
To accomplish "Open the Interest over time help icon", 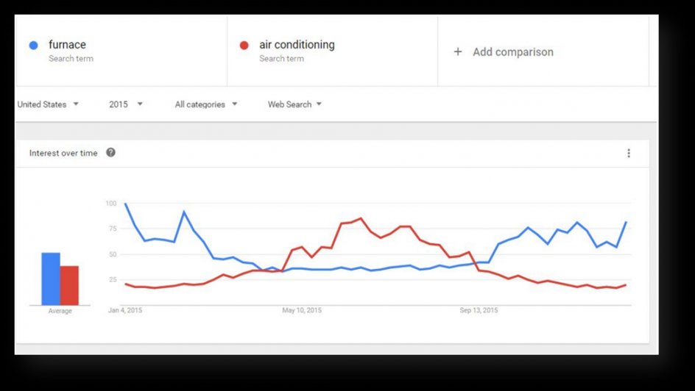I will (111, 153).
